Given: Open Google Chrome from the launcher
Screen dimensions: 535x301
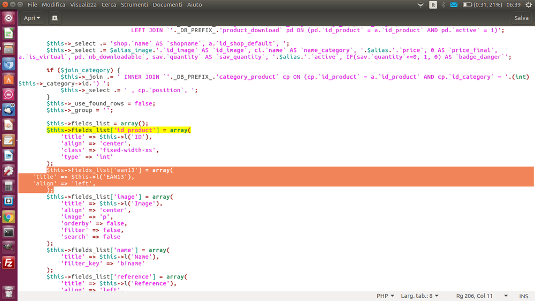Looking at the screenshot, I should pyautogui.click(x=9, y=217).
